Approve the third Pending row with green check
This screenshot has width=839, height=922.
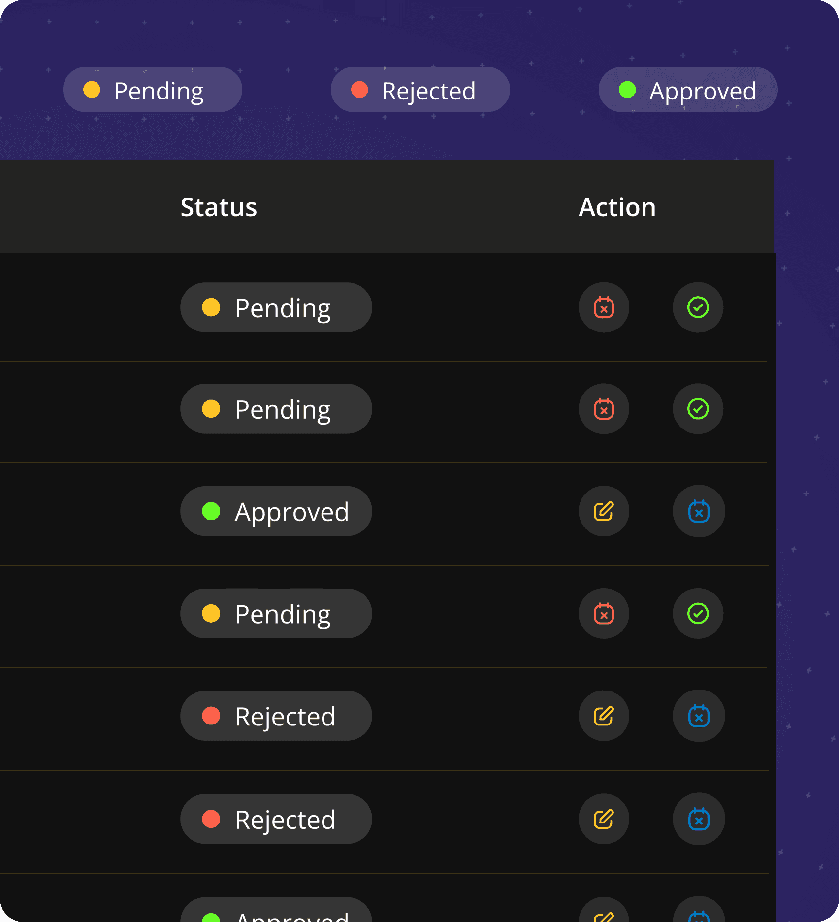tap(698, 614)
